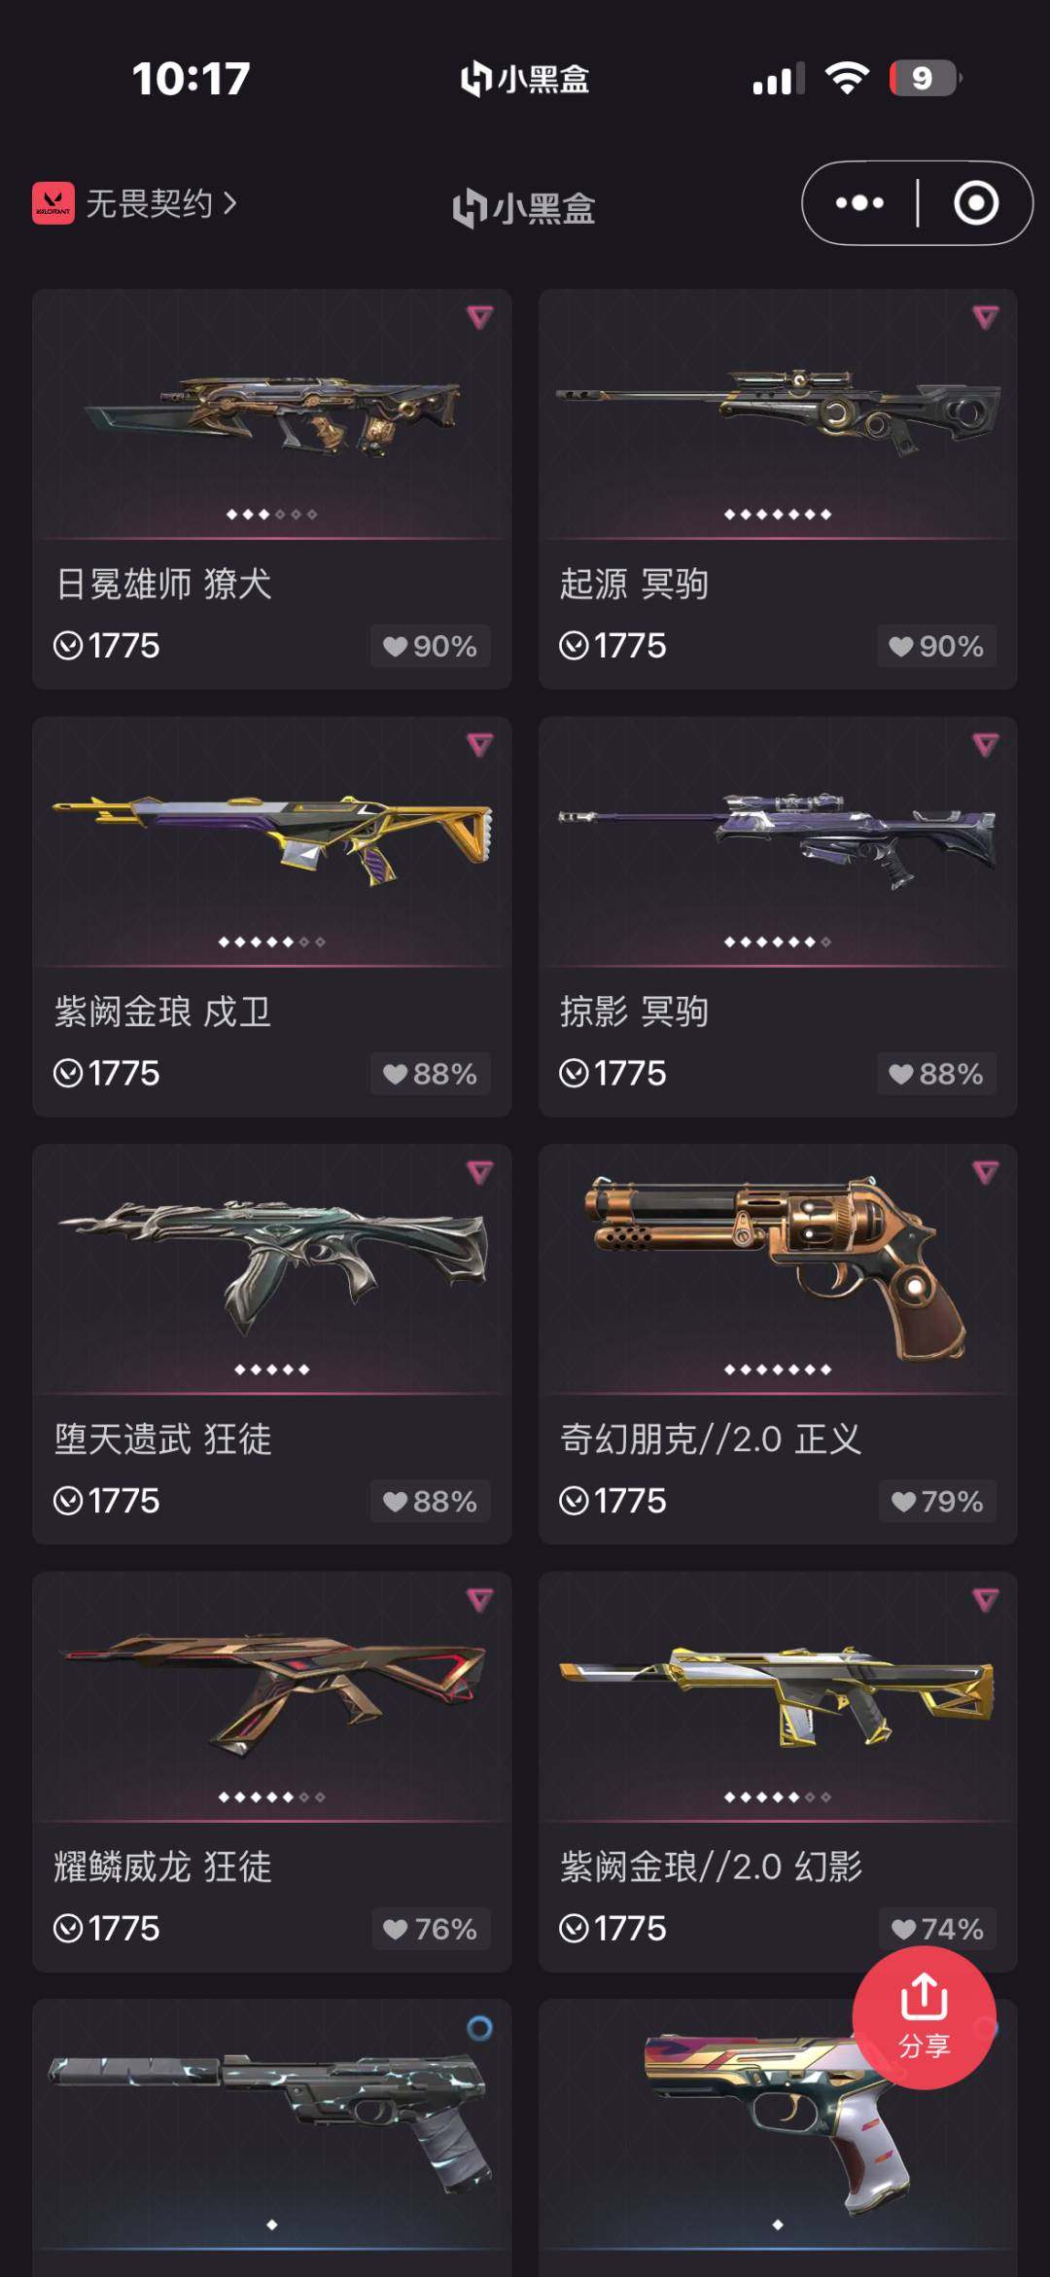The height and width of the screenshot is (2277, 1050).
Task: Select the 堕天遗武 狂徒 skin name
Action: [x=163, y=1440]
